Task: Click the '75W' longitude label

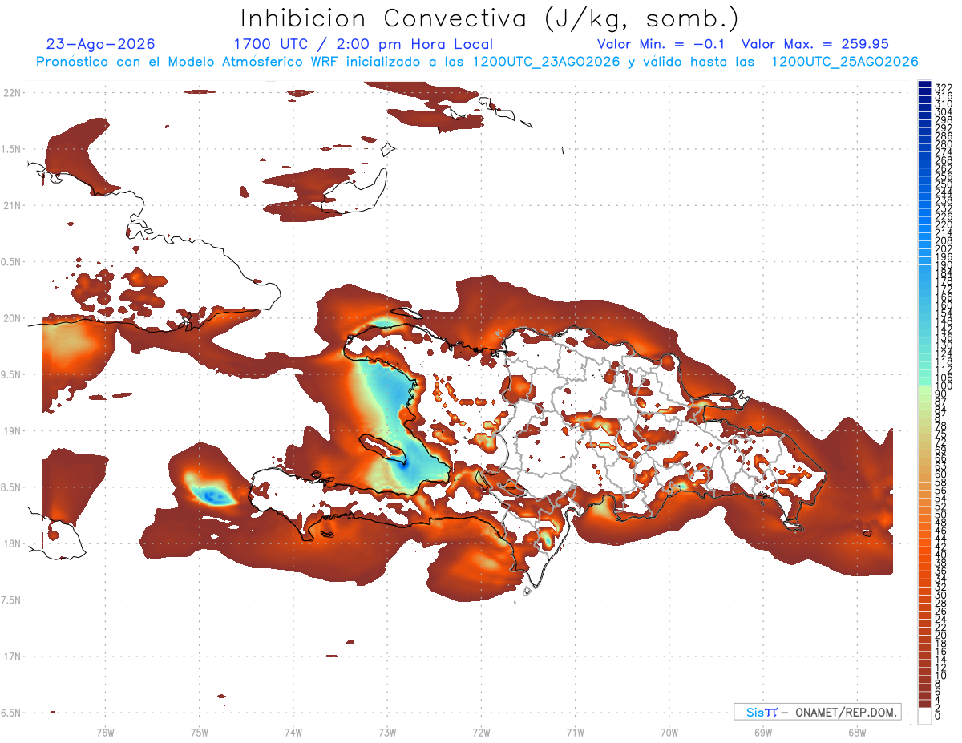Action: (199, 732)
